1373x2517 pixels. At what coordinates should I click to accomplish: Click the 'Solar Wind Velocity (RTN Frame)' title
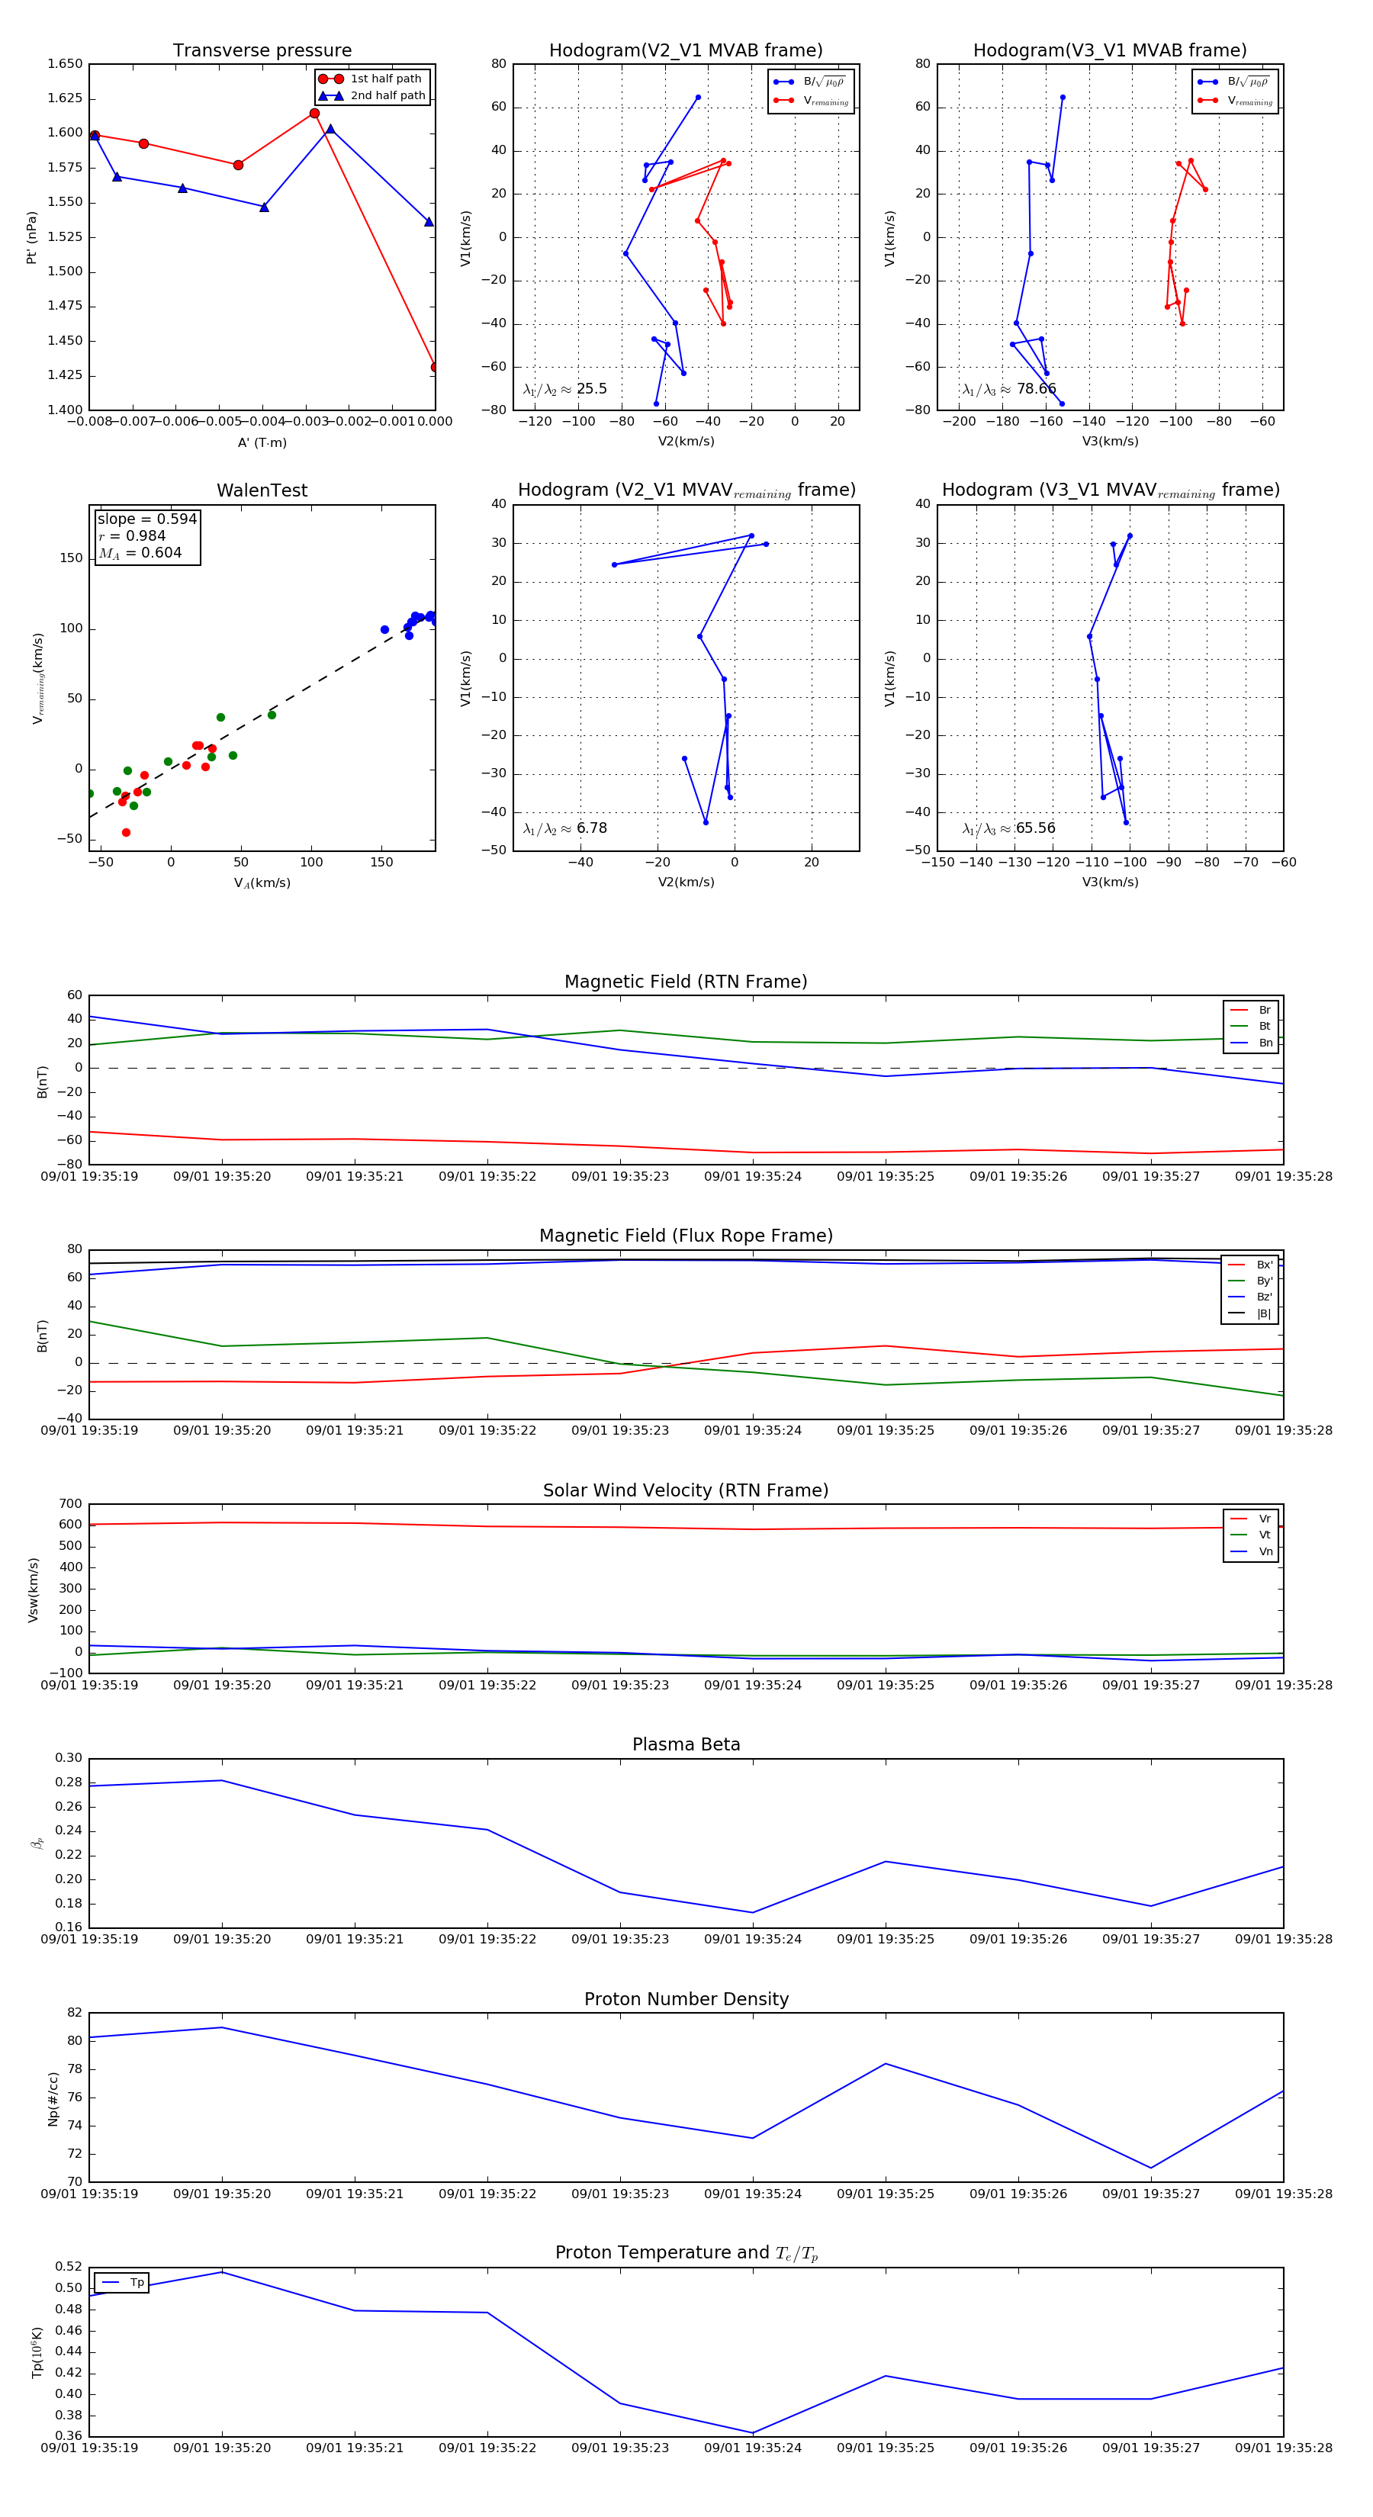[x=686, y=1491]
